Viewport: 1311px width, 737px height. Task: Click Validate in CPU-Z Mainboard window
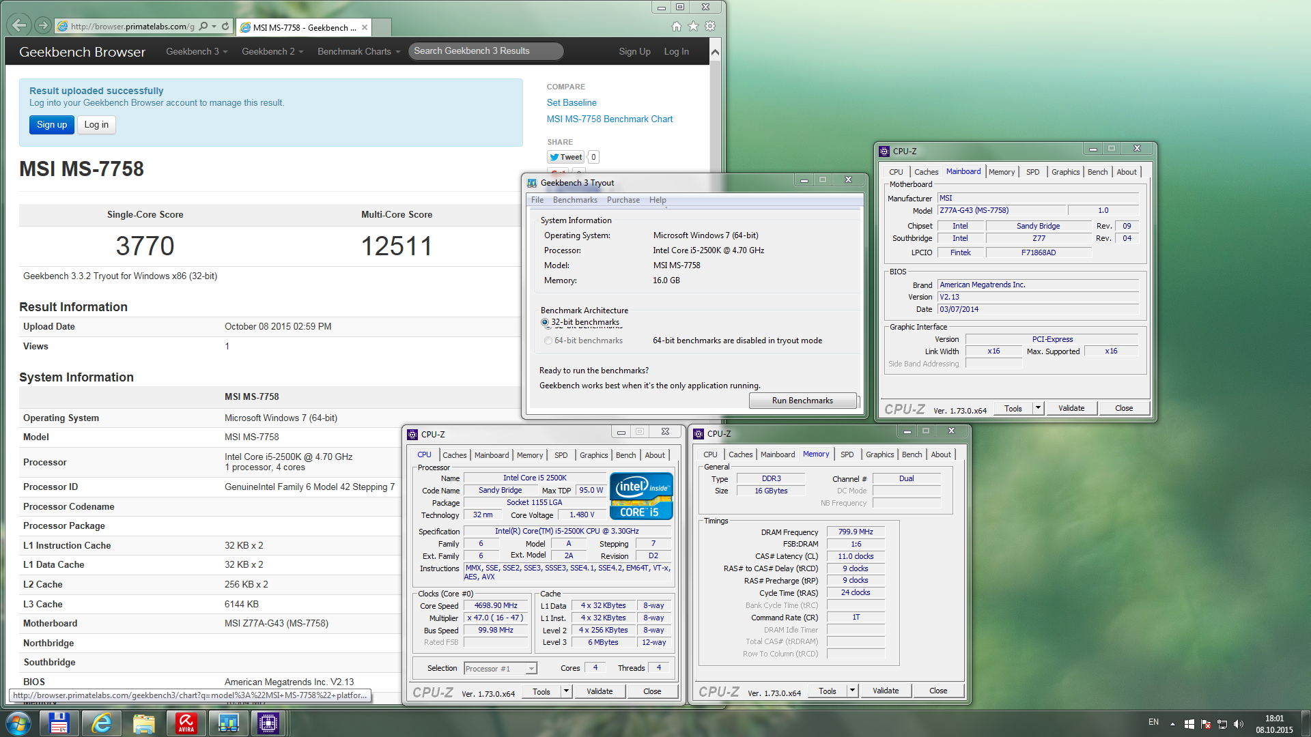pyautogui.click(x=1071, y=408)
